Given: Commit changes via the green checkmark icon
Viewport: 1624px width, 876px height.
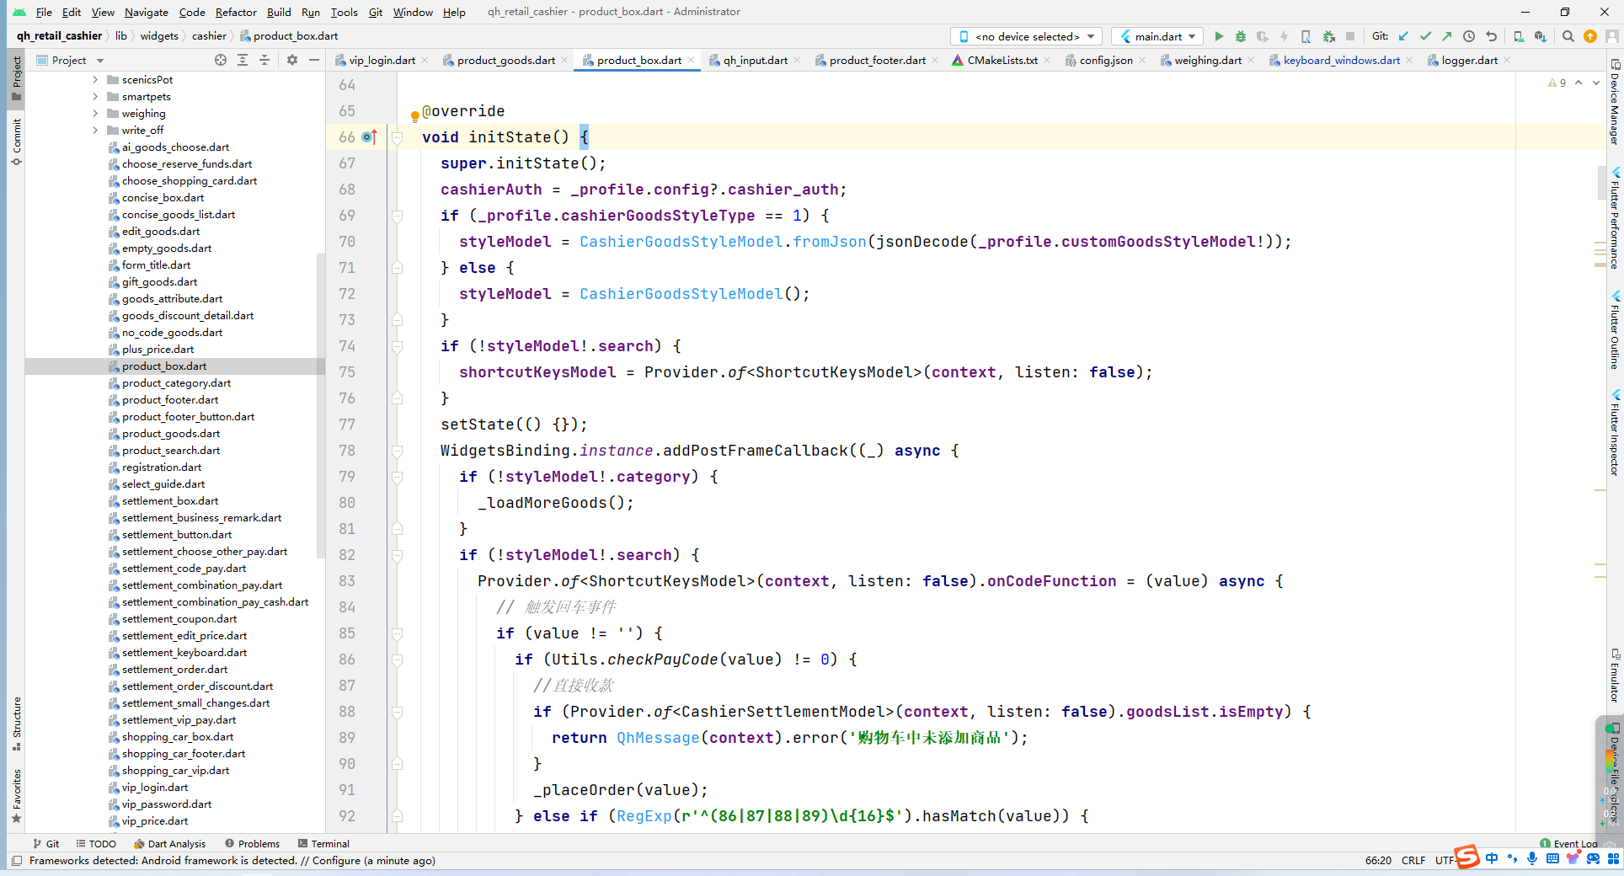Looking at the screenshot, I should click(1425, 36).
